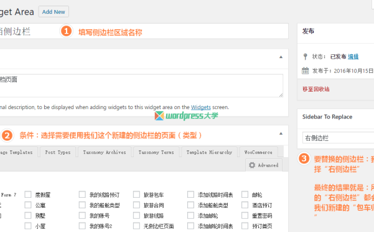Select the 旅游合同 checkbox

click(x=136, y=205)
